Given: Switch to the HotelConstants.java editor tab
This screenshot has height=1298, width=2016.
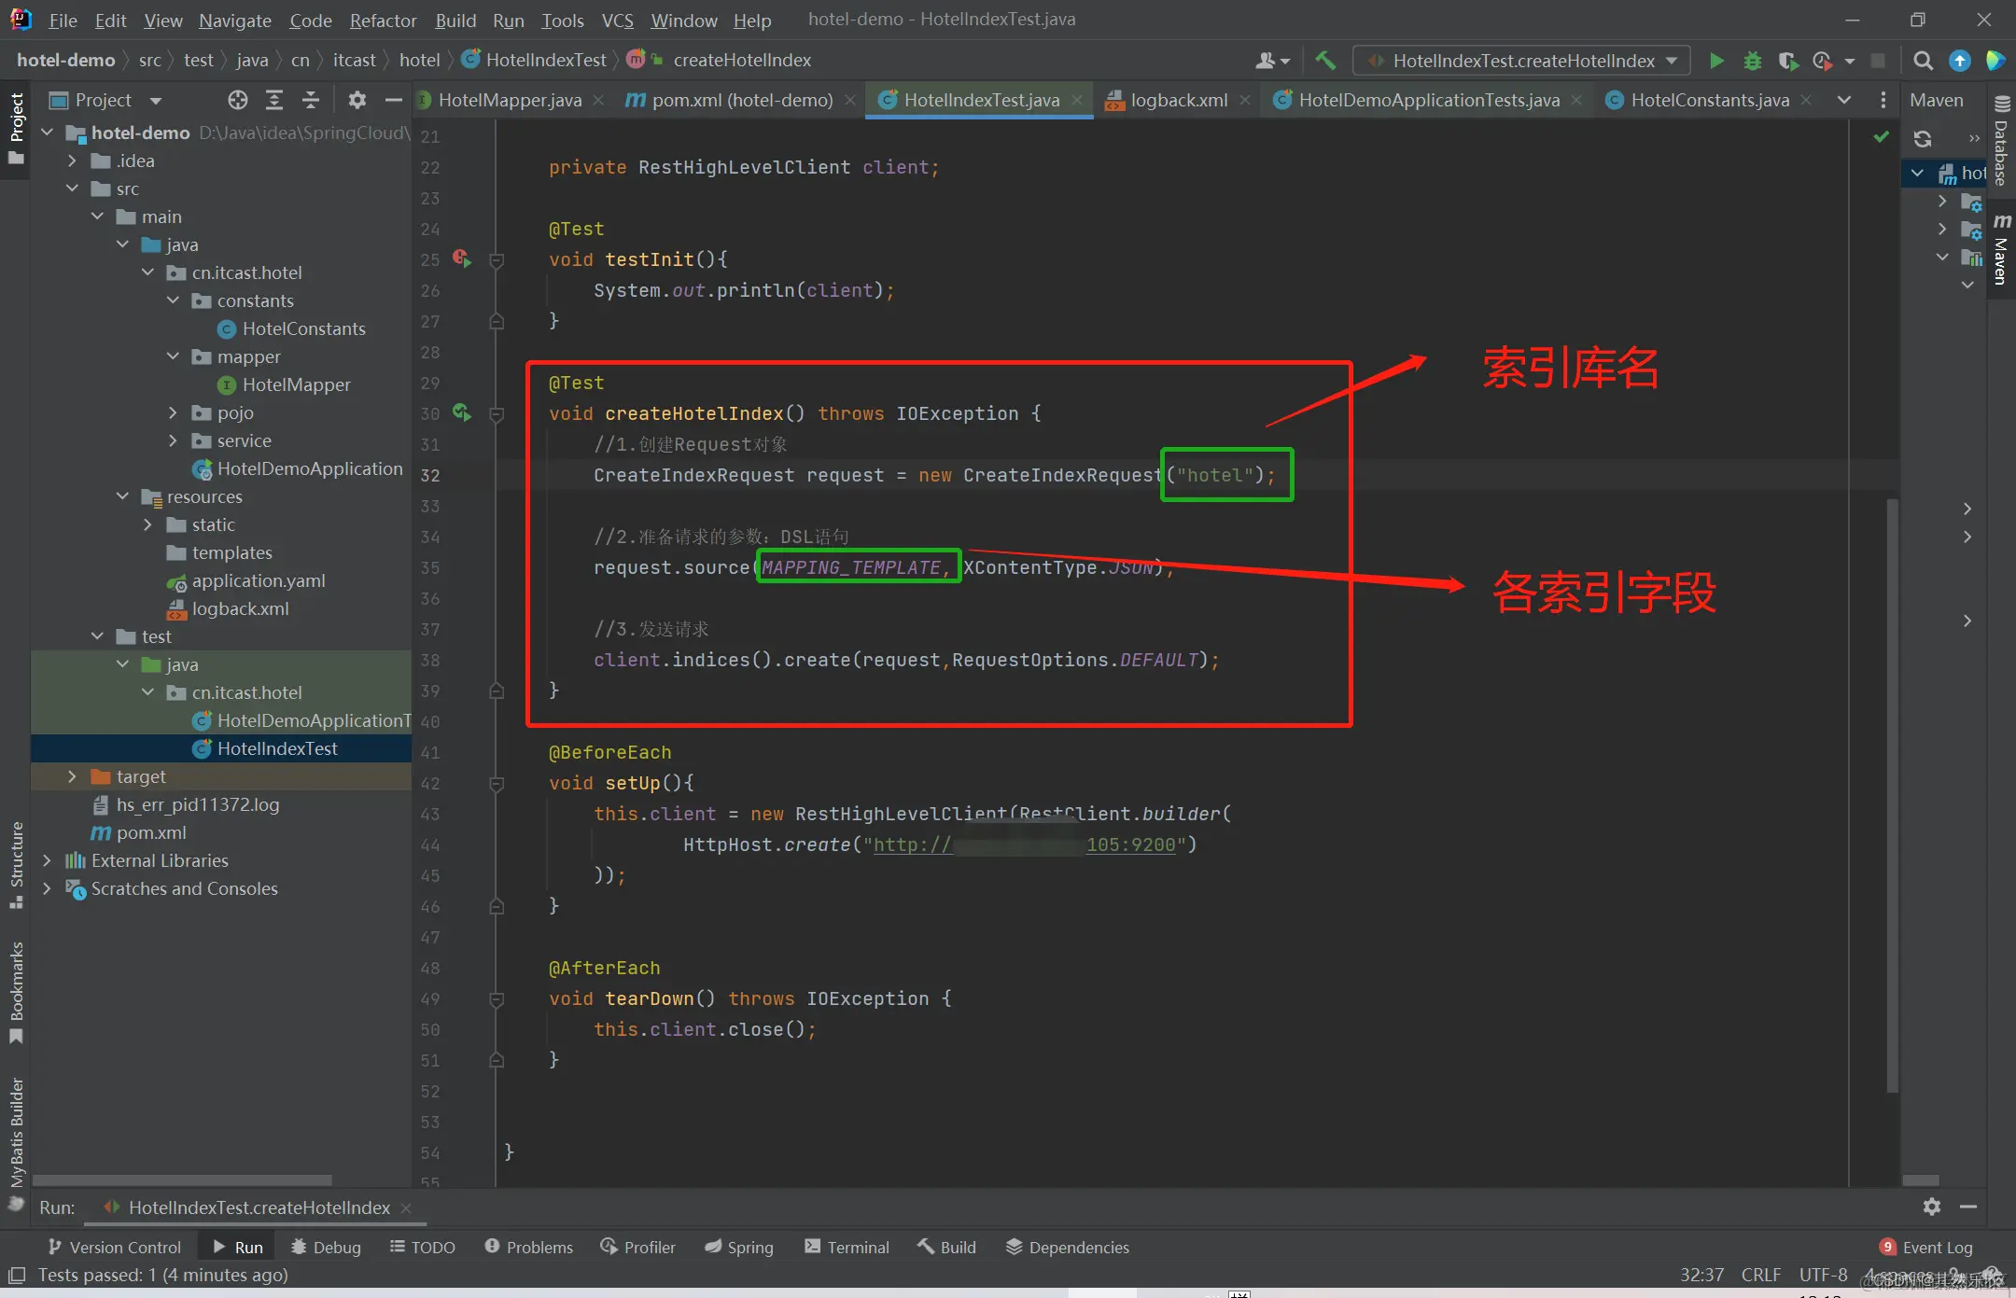Looking at the screenshot, I should point(1709,100).
